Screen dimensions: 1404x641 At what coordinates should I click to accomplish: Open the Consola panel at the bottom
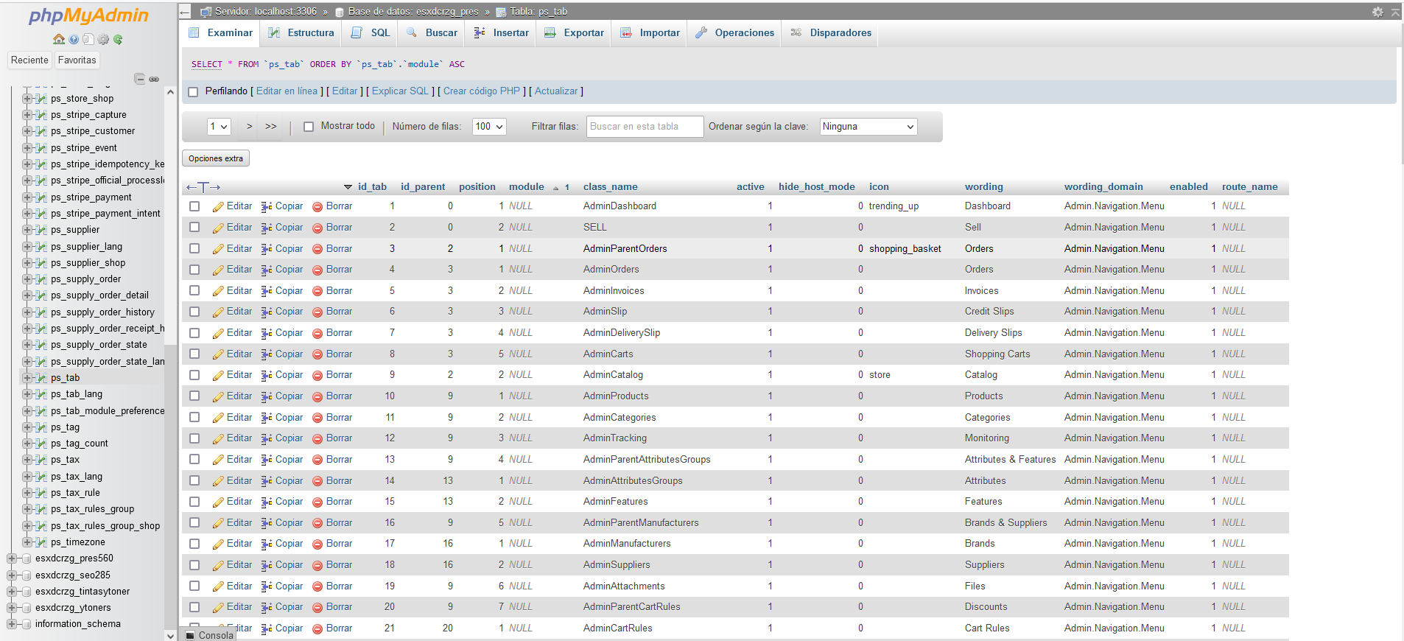coord(209,635)
